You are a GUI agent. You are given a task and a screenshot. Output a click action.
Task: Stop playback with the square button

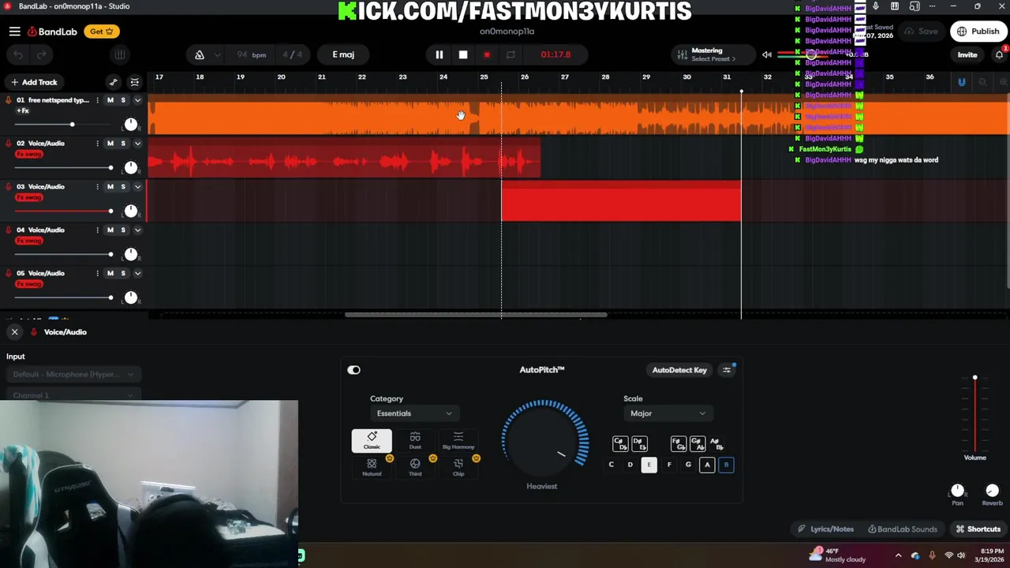tap(463, 54)
